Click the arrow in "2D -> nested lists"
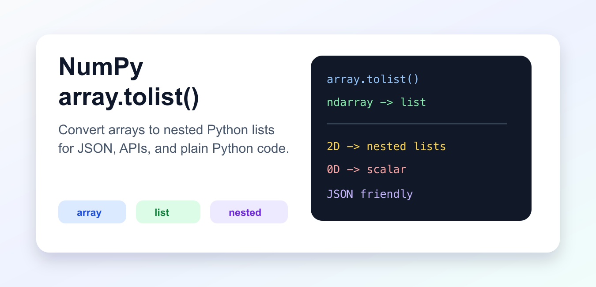 [x=353, y=147]
